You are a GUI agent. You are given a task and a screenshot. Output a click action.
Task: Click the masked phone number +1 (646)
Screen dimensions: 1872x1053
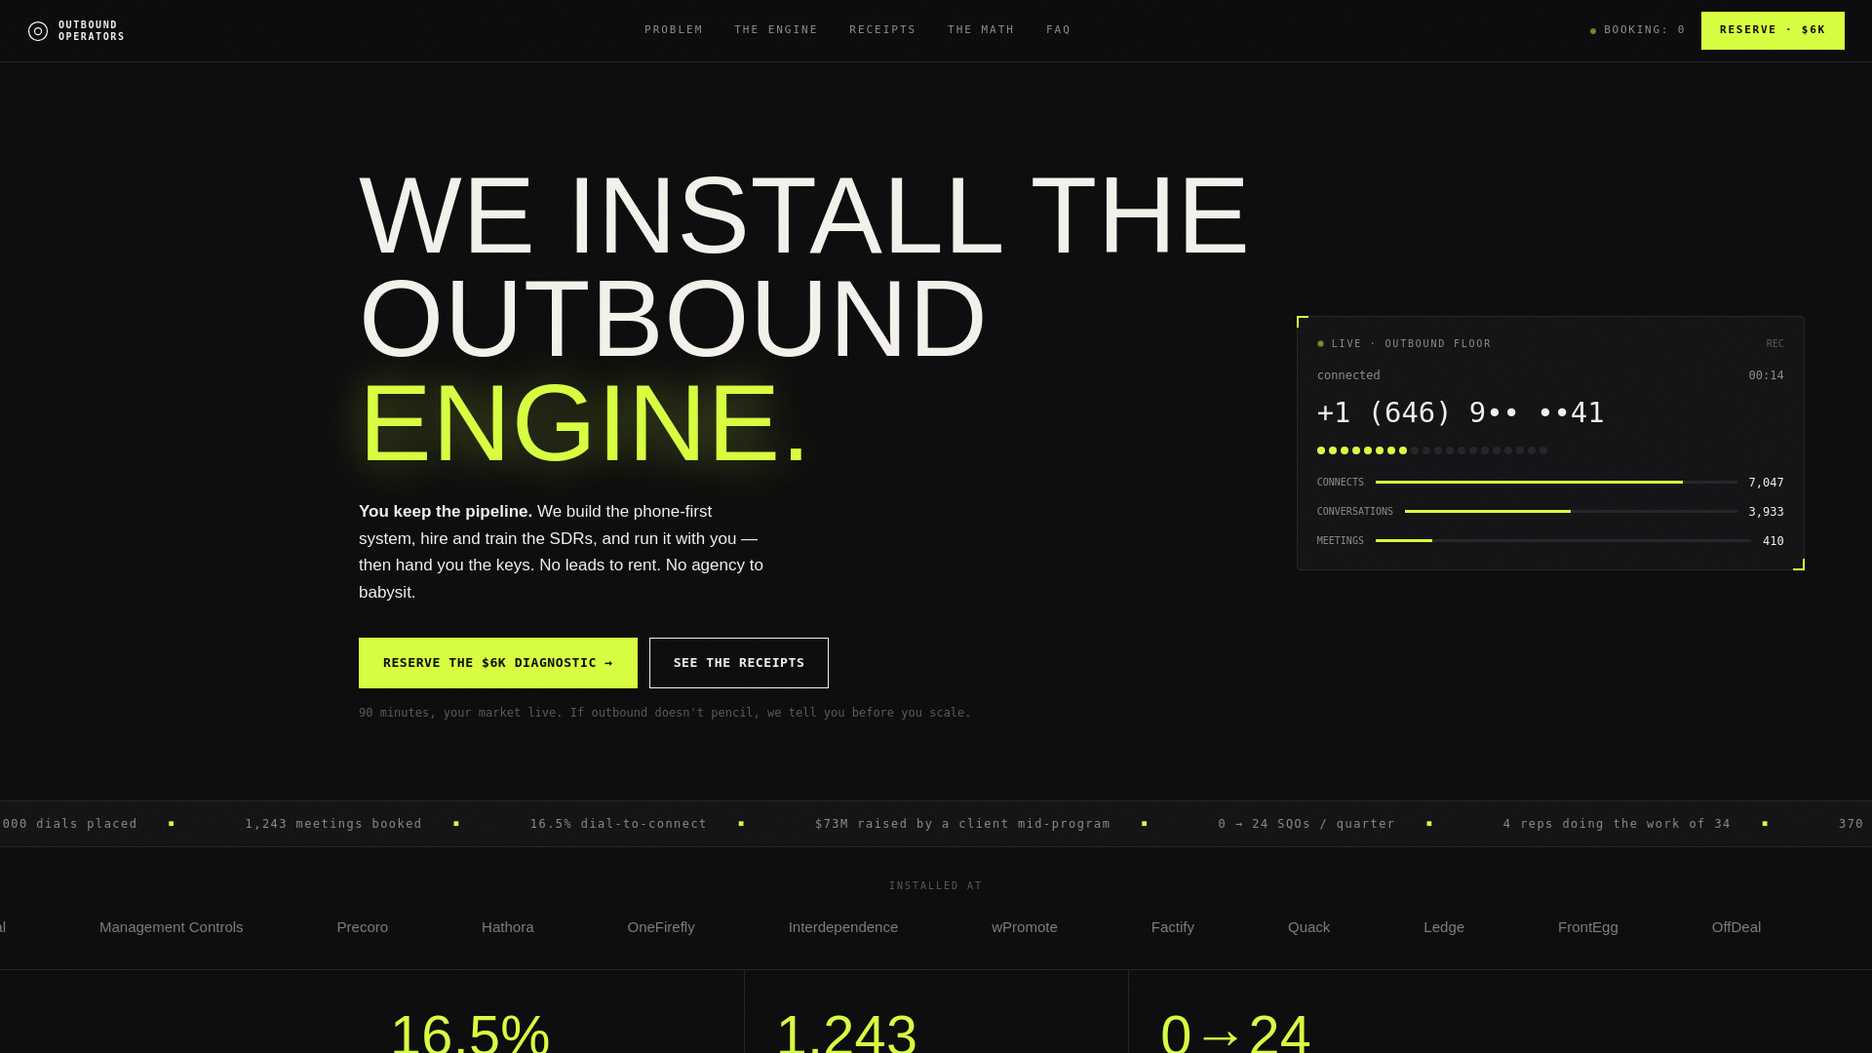(1461, 412)
